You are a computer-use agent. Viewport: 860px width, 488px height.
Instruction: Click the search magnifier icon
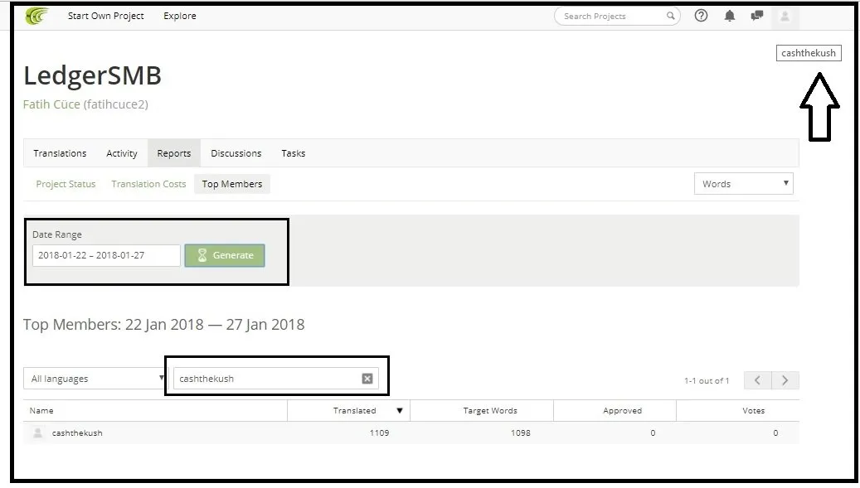tap(670, 16)
